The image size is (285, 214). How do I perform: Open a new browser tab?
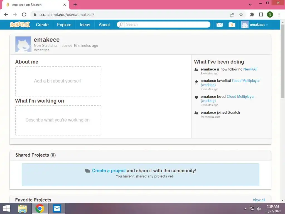75,5
